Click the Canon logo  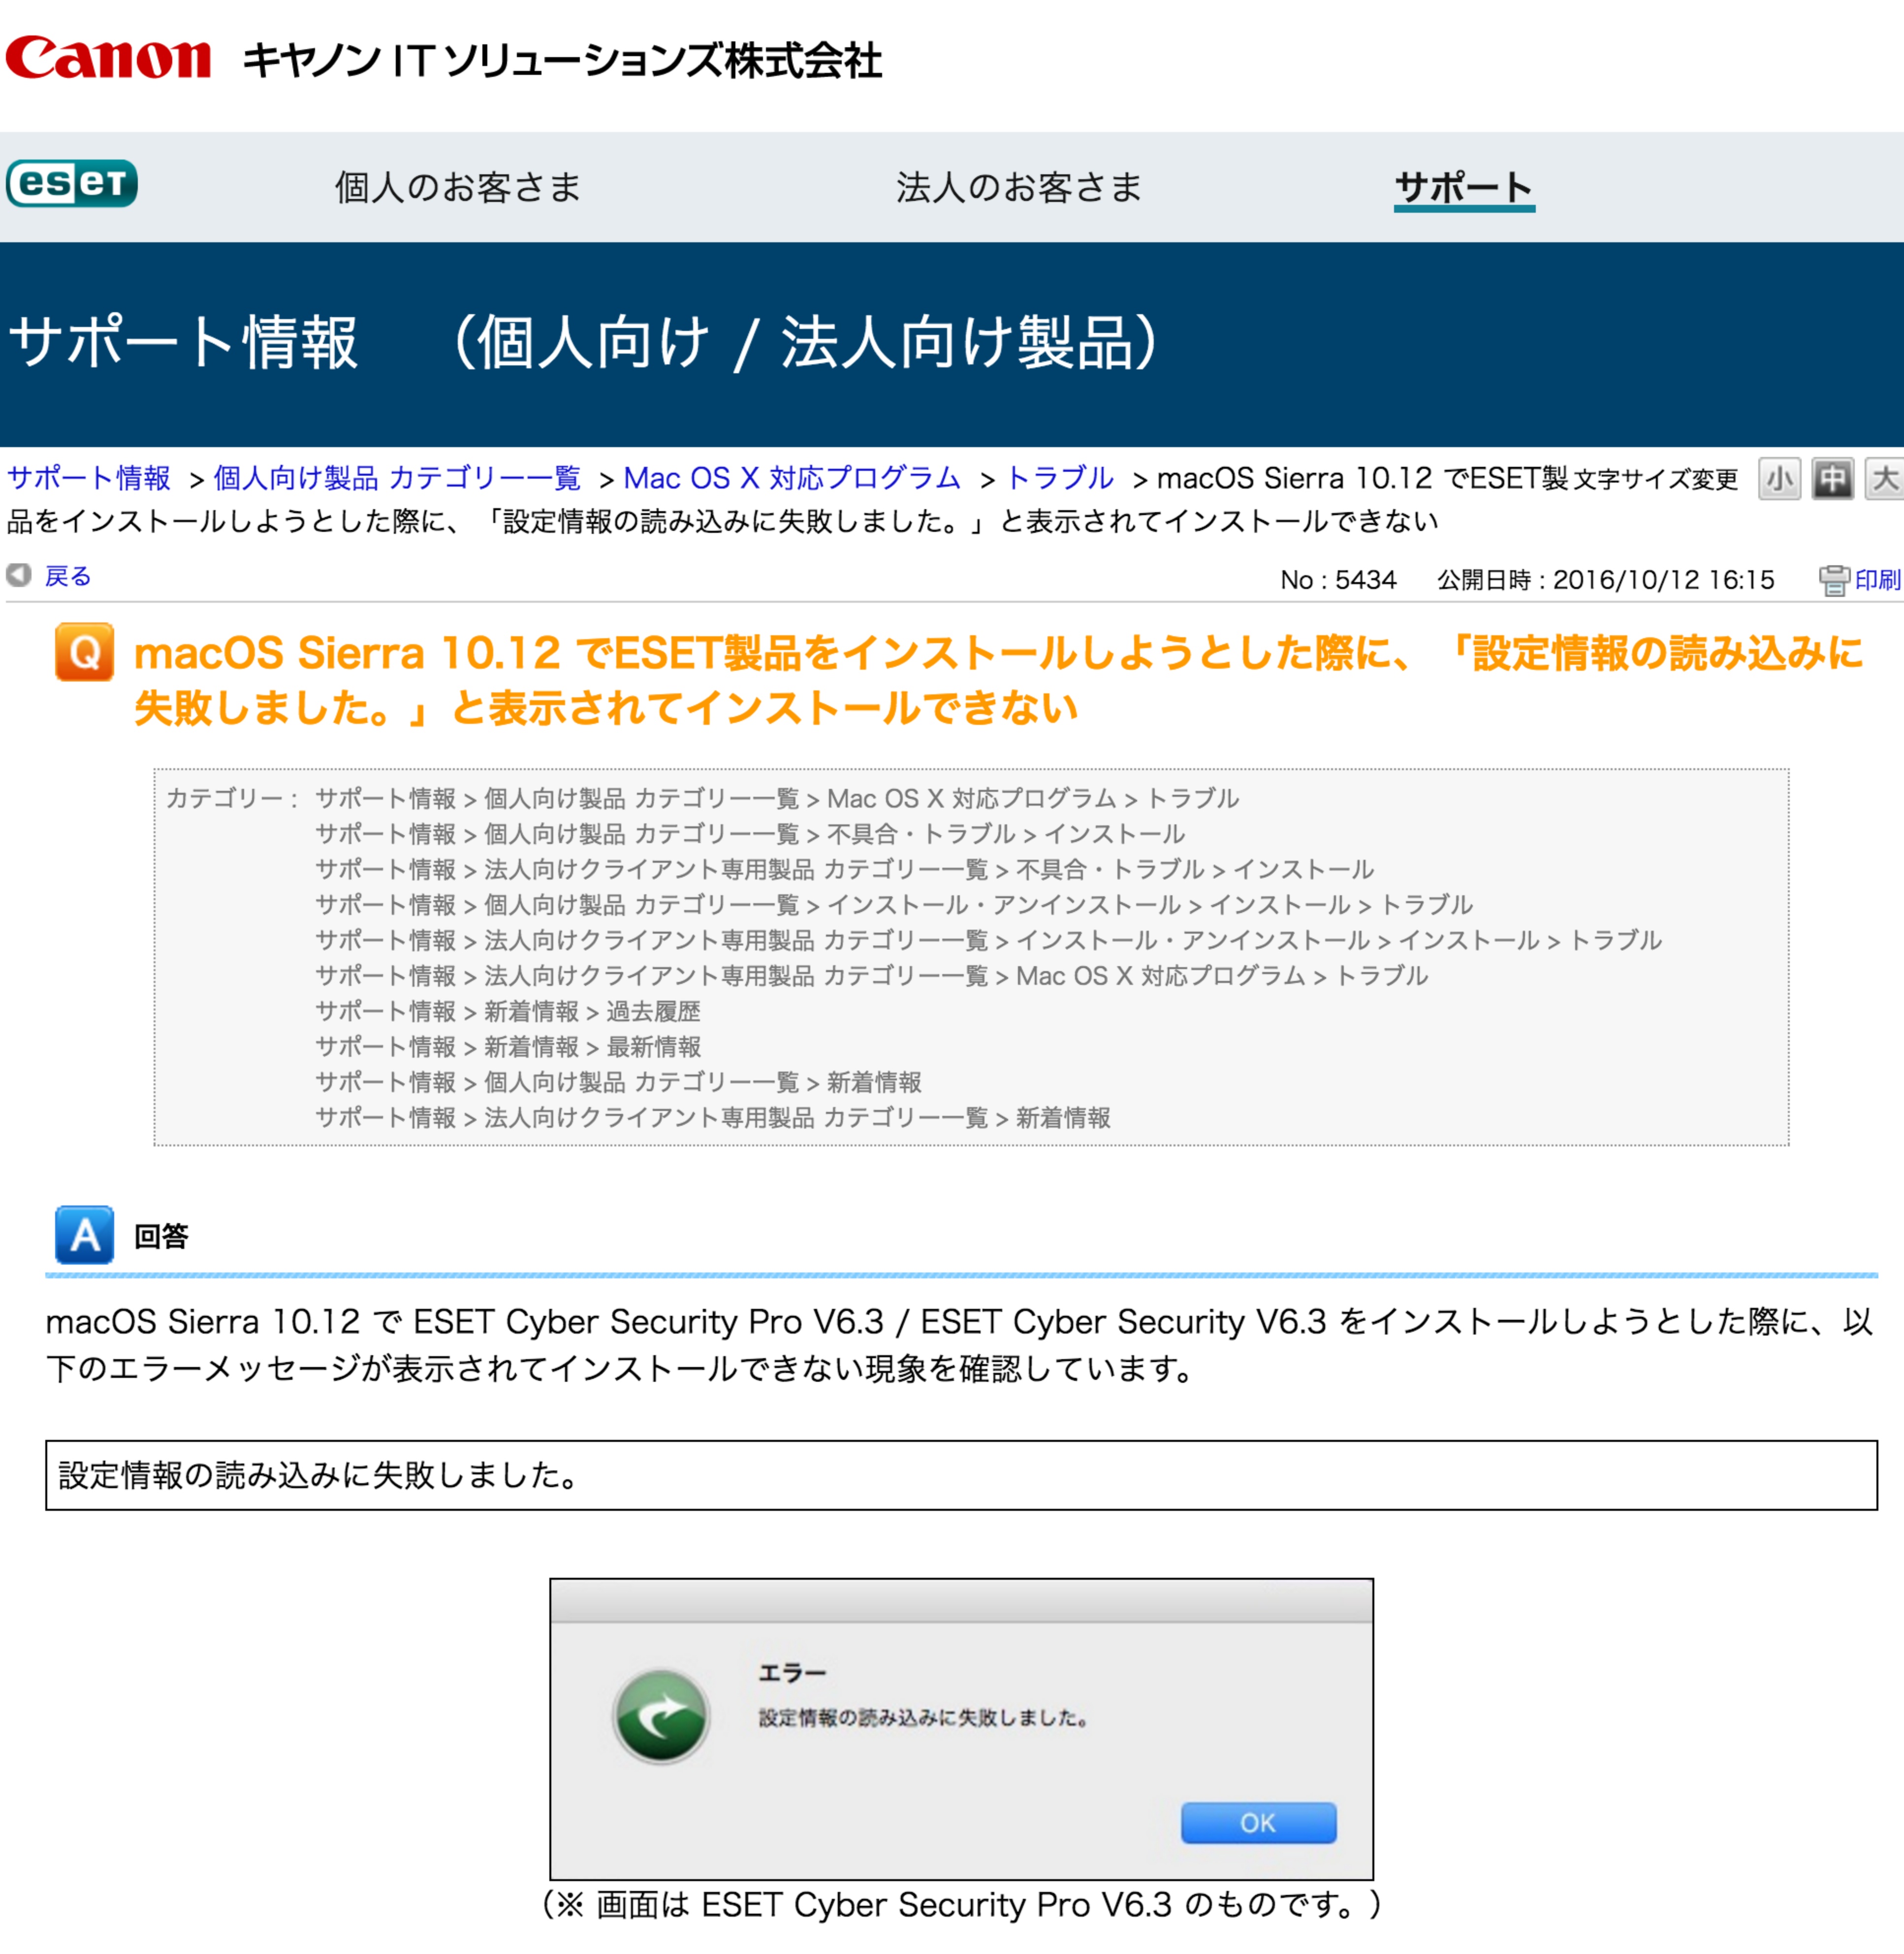tap(108, 57)
